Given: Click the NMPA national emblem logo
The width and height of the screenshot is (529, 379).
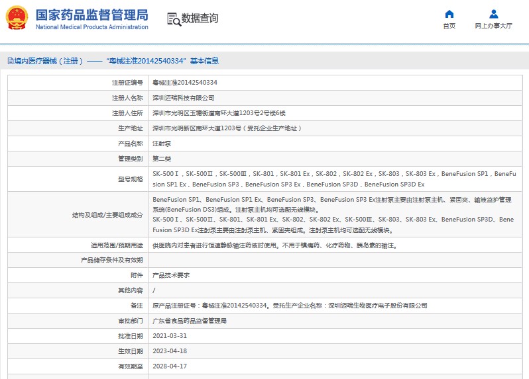Looking at the screenshot, I should coord(17,19).
